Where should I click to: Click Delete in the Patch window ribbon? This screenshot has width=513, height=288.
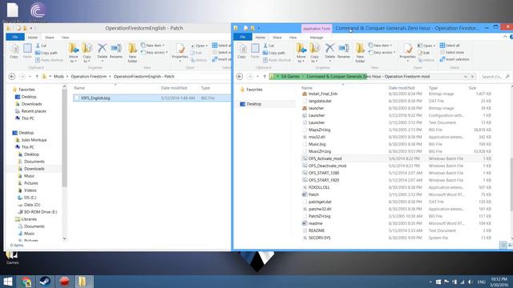coord(102,53)
